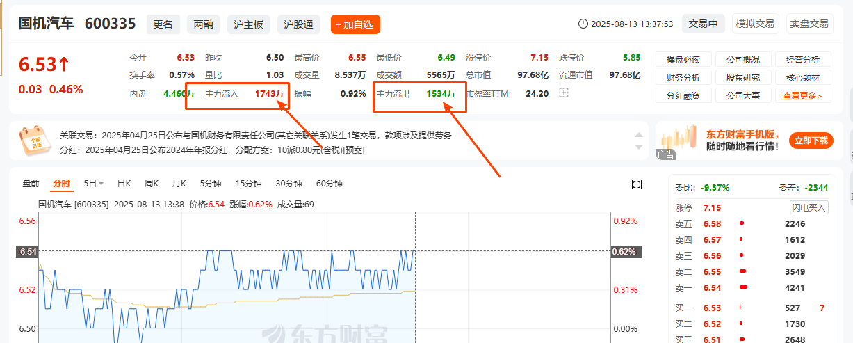This screenshot has width=853, height=343.
Task: Click the orange +加自选 button
Action: [x=355, y=24]
